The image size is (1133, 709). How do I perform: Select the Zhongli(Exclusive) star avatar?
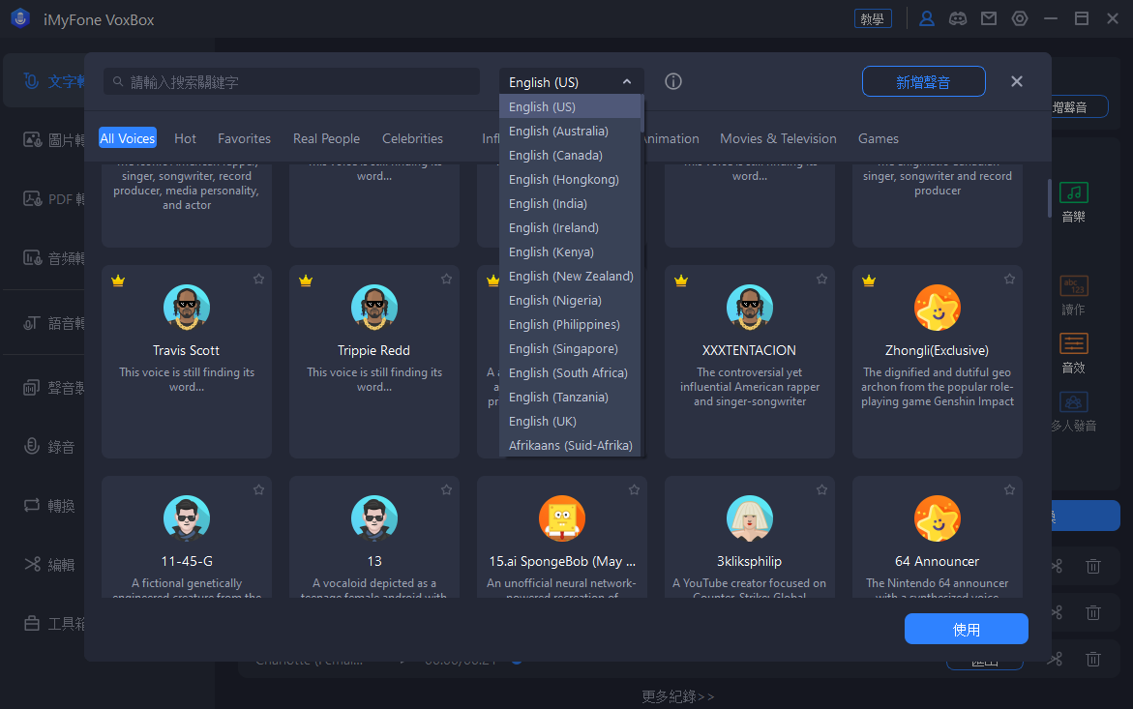pyautogui.click(x=938, y=308)
